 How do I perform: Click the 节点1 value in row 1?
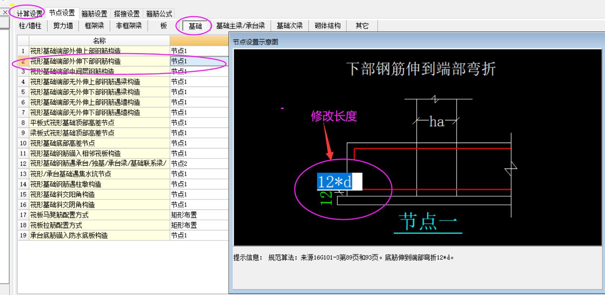click(199, 51)
